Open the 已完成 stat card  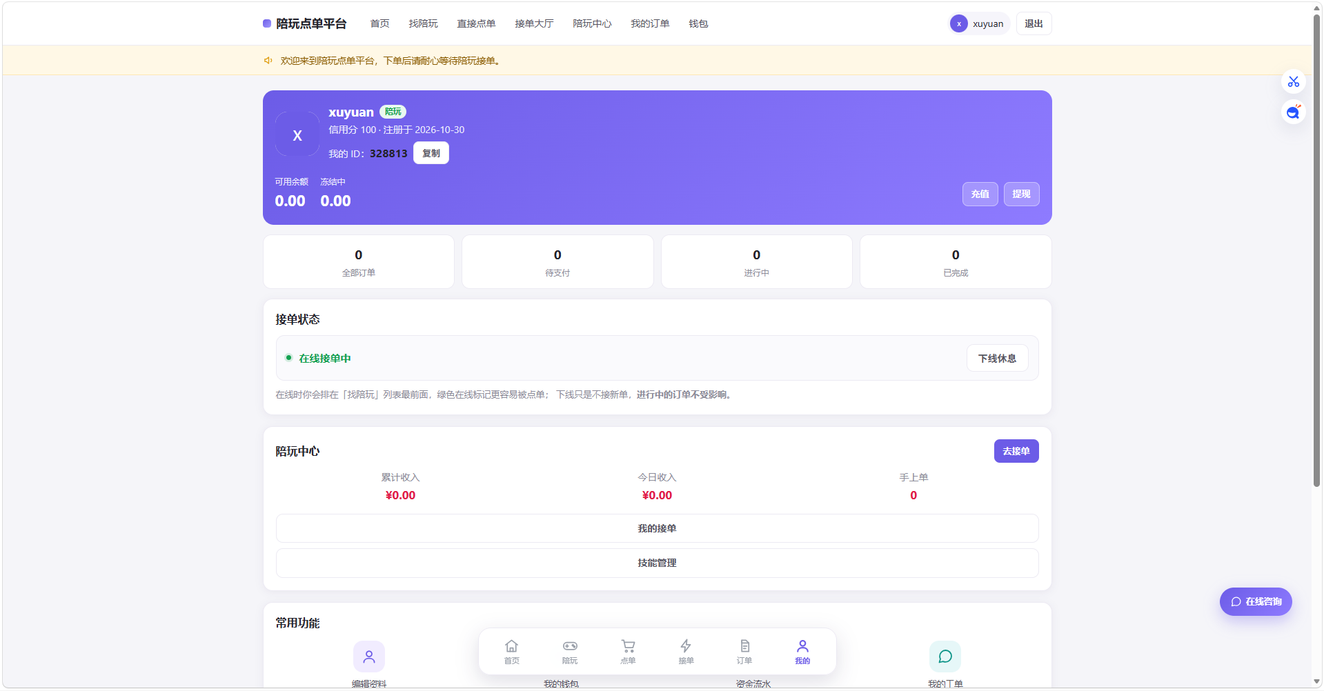[956, 262]
